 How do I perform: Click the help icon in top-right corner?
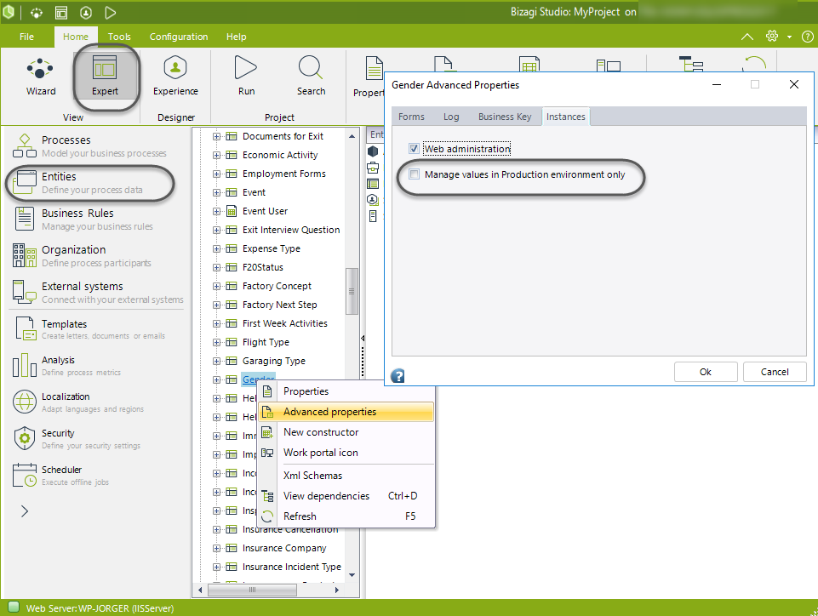(807, 37)
